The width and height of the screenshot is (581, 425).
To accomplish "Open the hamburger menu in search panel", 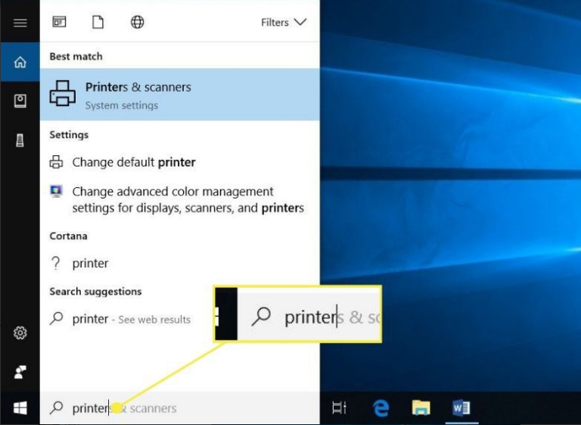I will (x=20, y=23).
